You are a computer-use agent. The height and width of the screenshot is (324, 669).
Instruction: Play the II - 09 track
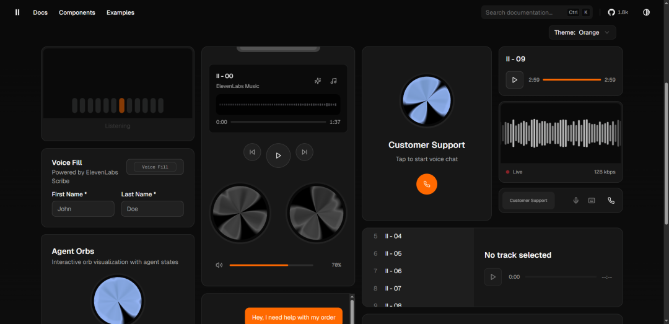coord(515,80)
